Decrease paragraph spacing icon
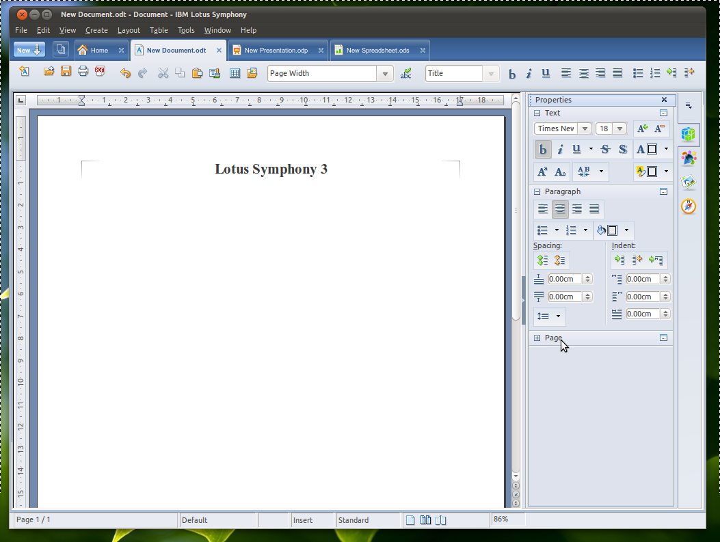This screenshot has width=720, height=542. (560, 260)
